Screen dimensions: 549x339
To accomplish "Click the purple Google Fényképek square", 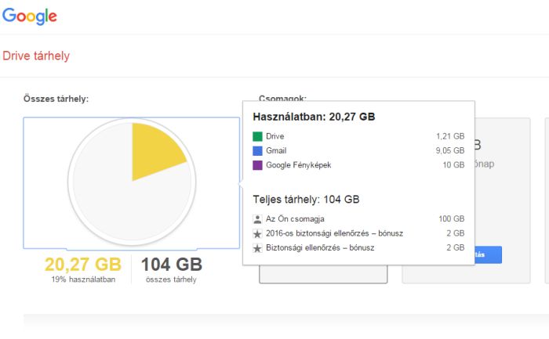I will tap(257, 165).
